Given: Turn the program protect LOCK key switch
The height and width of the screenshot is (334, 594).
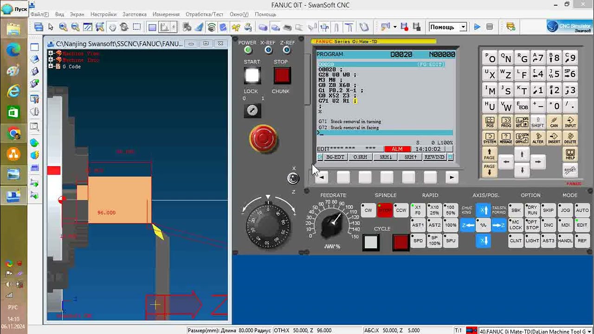Looking at the screenshot, I should point(252,110).
